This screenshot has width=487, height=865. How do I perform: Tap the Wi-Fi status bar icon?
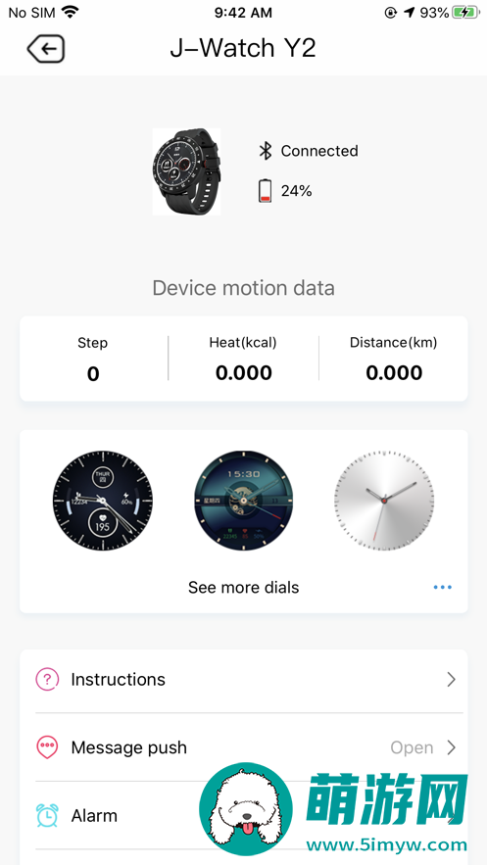[70, 12]
